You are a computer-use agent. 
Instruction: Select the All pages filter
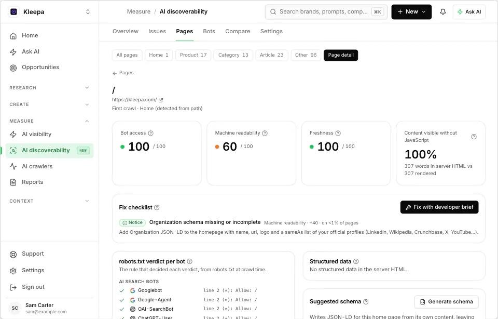coord(127,55)
